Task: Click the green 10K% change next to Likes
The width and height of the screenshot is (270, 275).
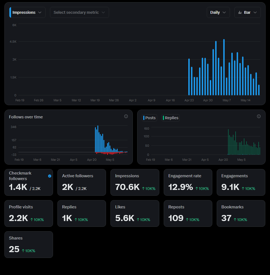Action: tap(144, 220)
